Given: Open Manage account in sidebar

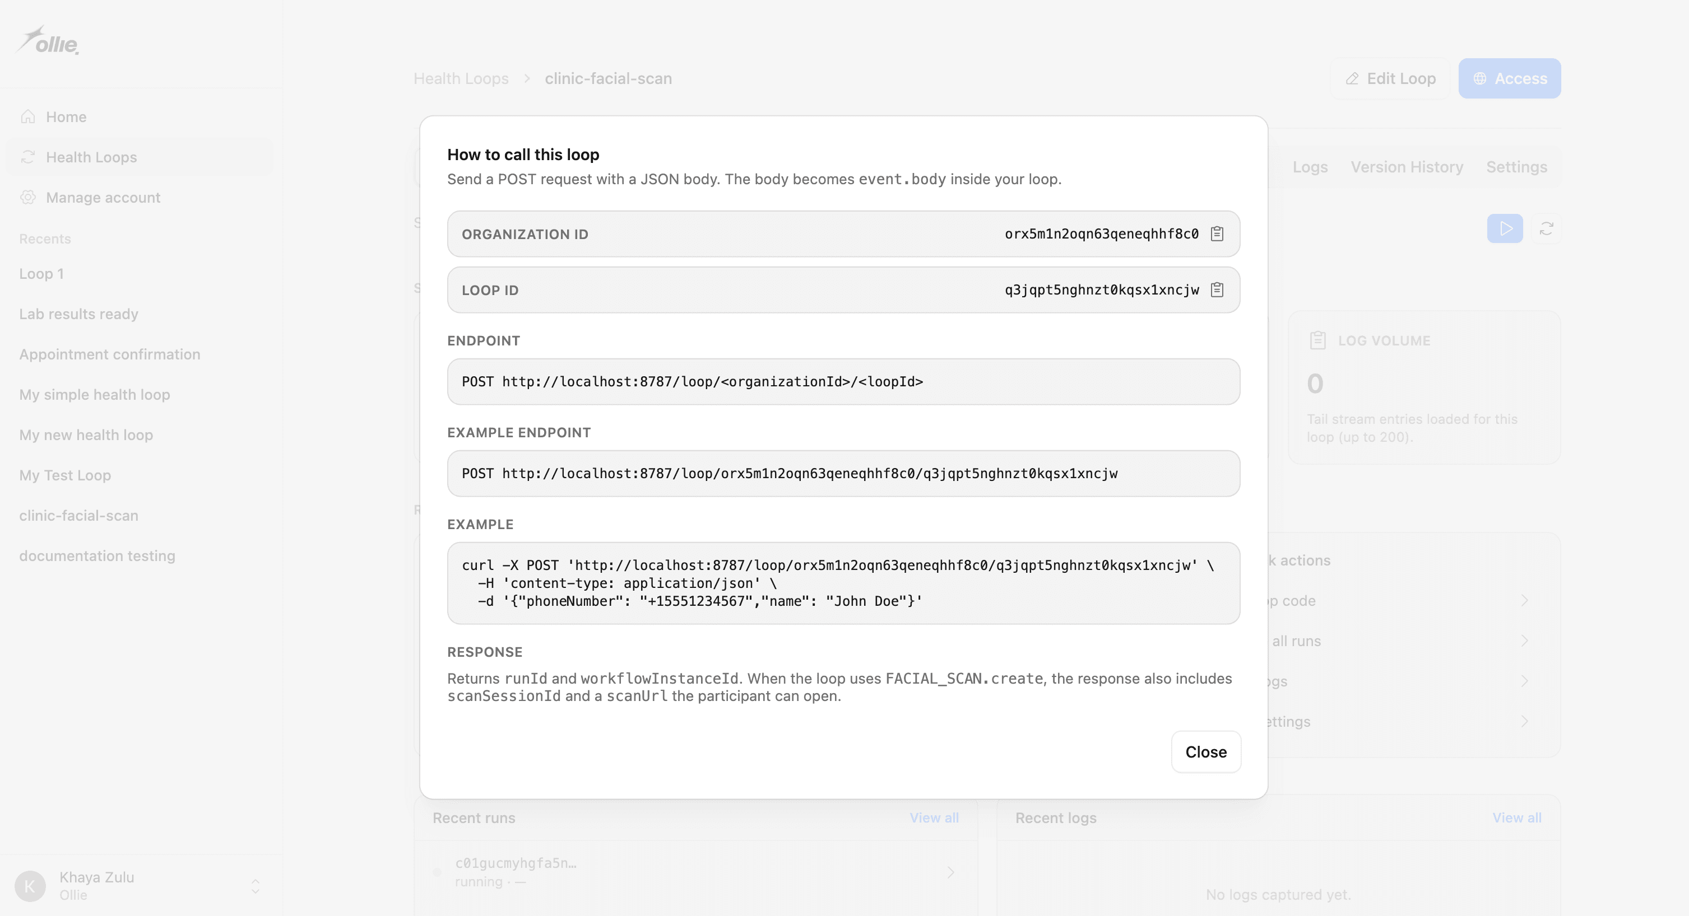Looking at the screenshot, I should (x=140, y=197).
